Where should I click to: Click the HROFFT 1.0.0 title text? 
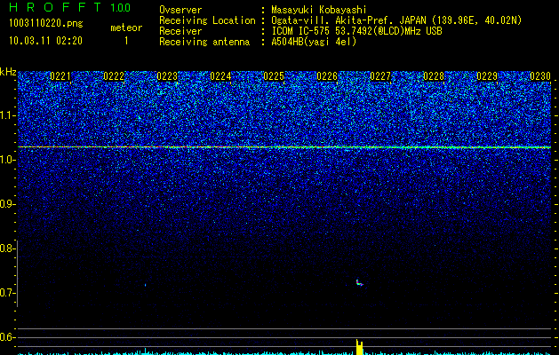tap(70, 7)
